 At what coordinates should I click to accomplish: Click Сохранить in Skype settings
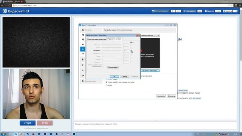pos(161,96)
